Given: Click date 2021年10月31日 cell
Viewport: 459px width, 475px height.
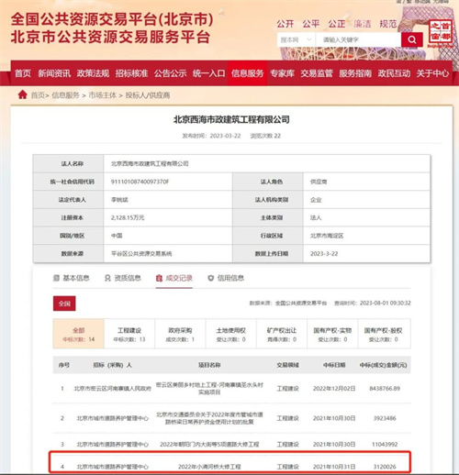Looking at the screenshot, I should 334,467.
